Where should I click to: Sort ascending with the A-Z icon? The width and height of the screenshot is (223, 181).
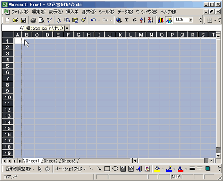[x=142, y=20]
